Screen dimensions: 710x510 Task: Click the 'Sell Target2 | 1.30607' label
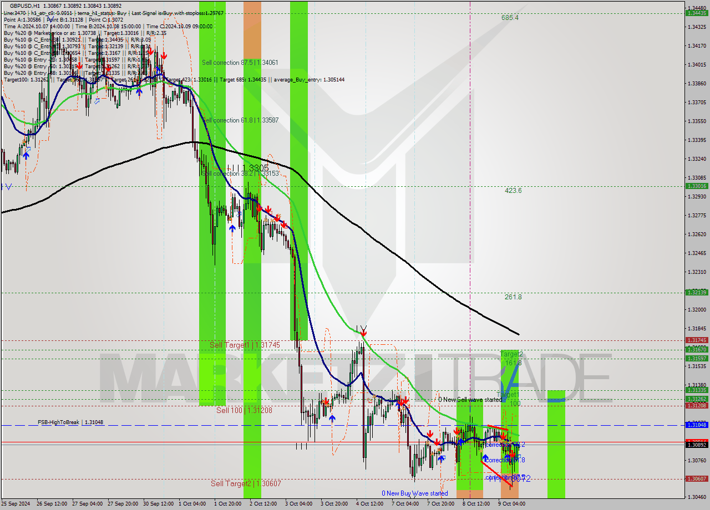246,483
